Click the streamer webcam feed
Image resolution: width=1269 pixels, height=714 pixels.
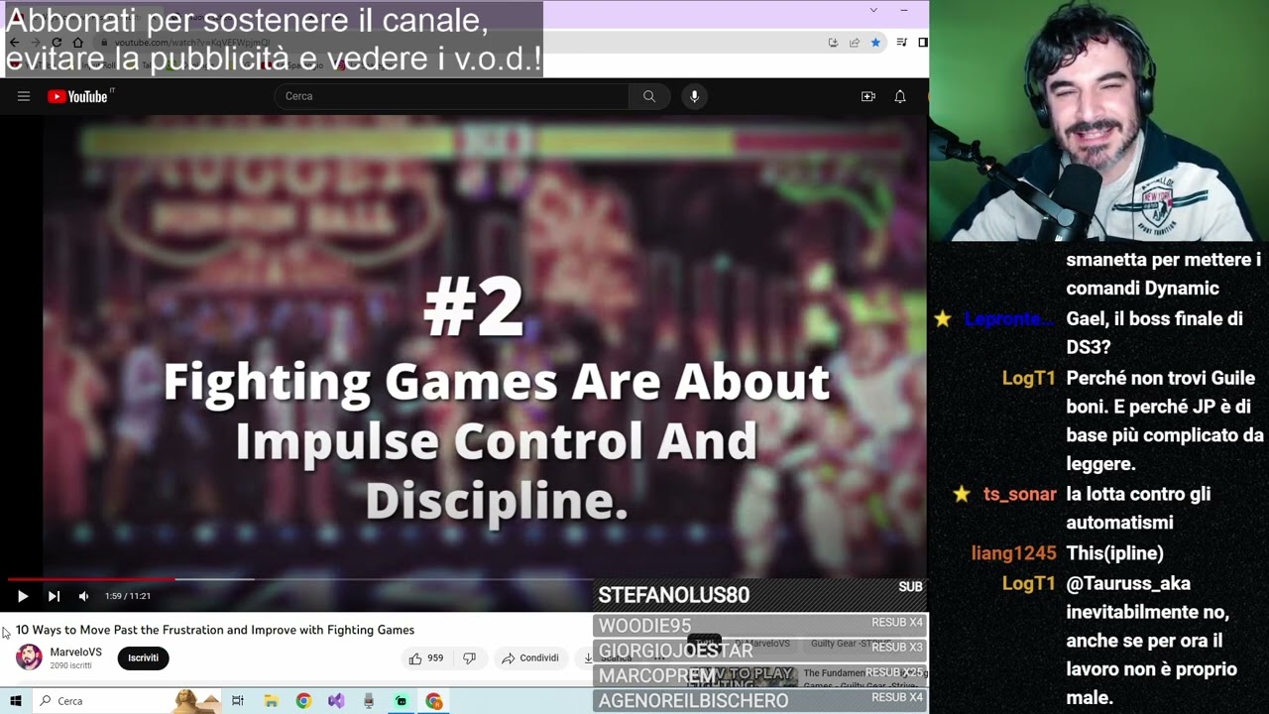1098,121
